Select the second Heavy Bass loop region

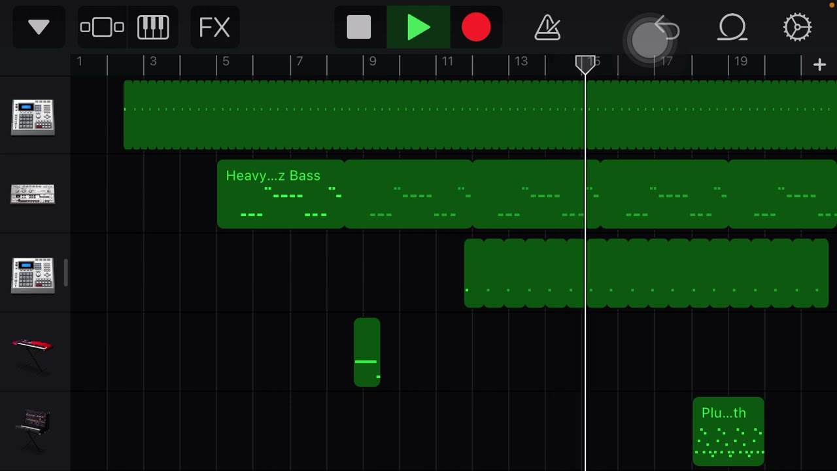tap(408, 194)
